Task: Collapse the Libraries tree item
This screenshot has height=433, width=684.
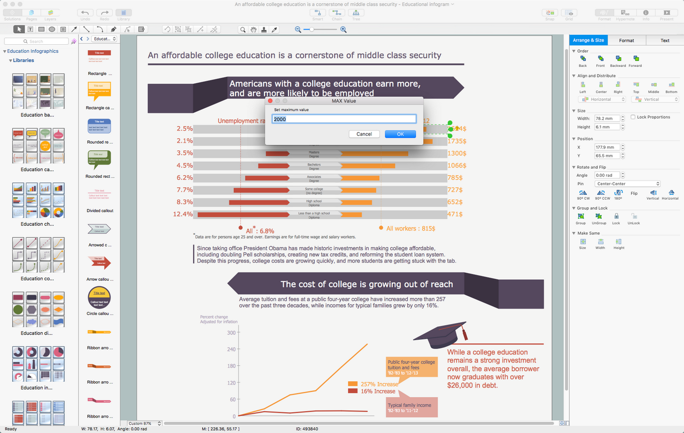Action: (10, 60)
